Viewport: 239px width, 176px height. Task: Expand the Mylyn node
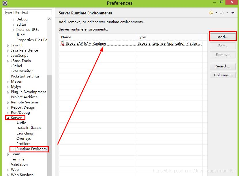point(8,87)
